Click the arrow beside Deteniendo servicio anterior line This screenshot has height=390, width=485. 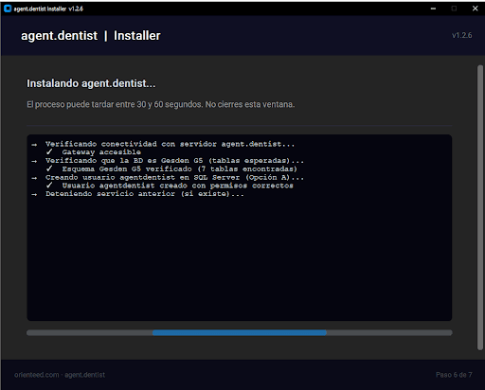[x=34, y=194]
